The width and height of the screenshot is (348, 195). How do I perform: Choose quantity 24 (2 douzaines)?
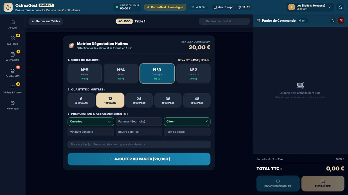click(x=139, y=100)
